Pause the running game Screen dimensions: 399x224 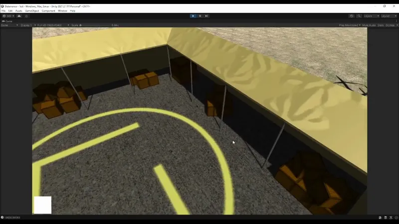coord(200,16)
